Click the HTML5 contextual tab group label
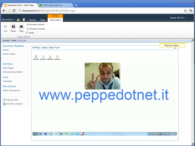Screen dimensions: 195x146 pyautogui.click(x=55, y=16)
